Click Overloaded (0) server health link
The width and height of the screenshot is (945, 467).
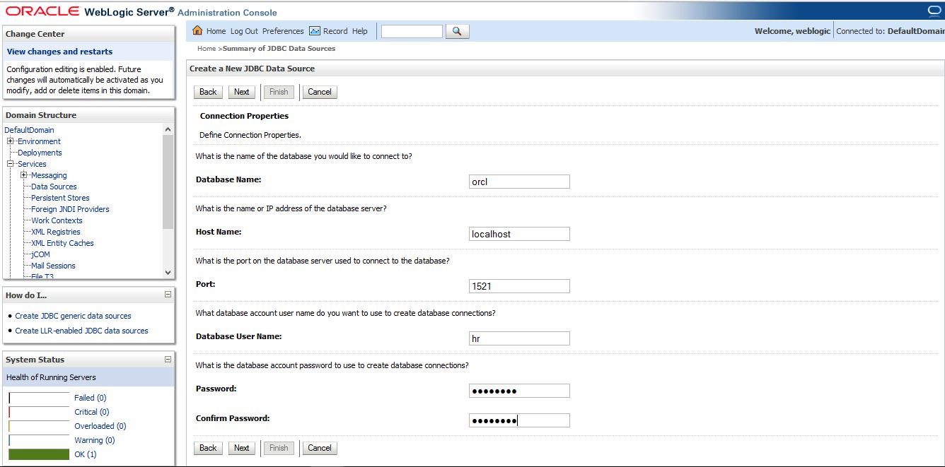coord(100,426)
